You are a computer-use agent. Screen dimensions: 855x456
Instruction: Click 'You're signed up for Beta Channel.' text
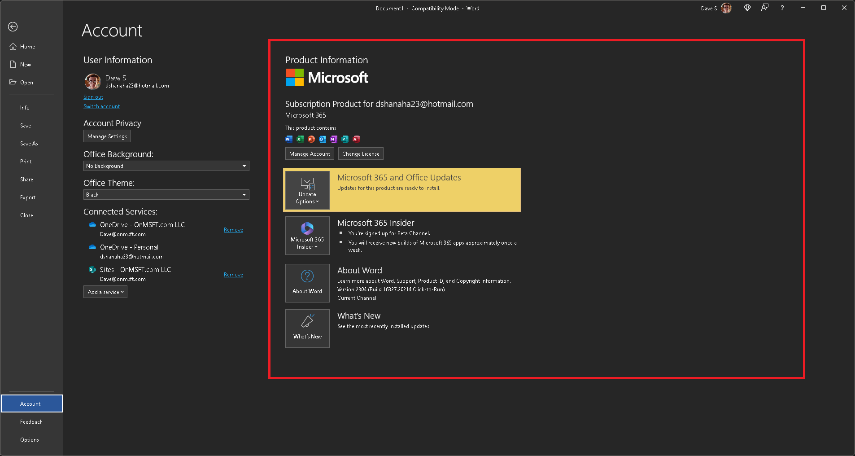click(x=389, y=233)
